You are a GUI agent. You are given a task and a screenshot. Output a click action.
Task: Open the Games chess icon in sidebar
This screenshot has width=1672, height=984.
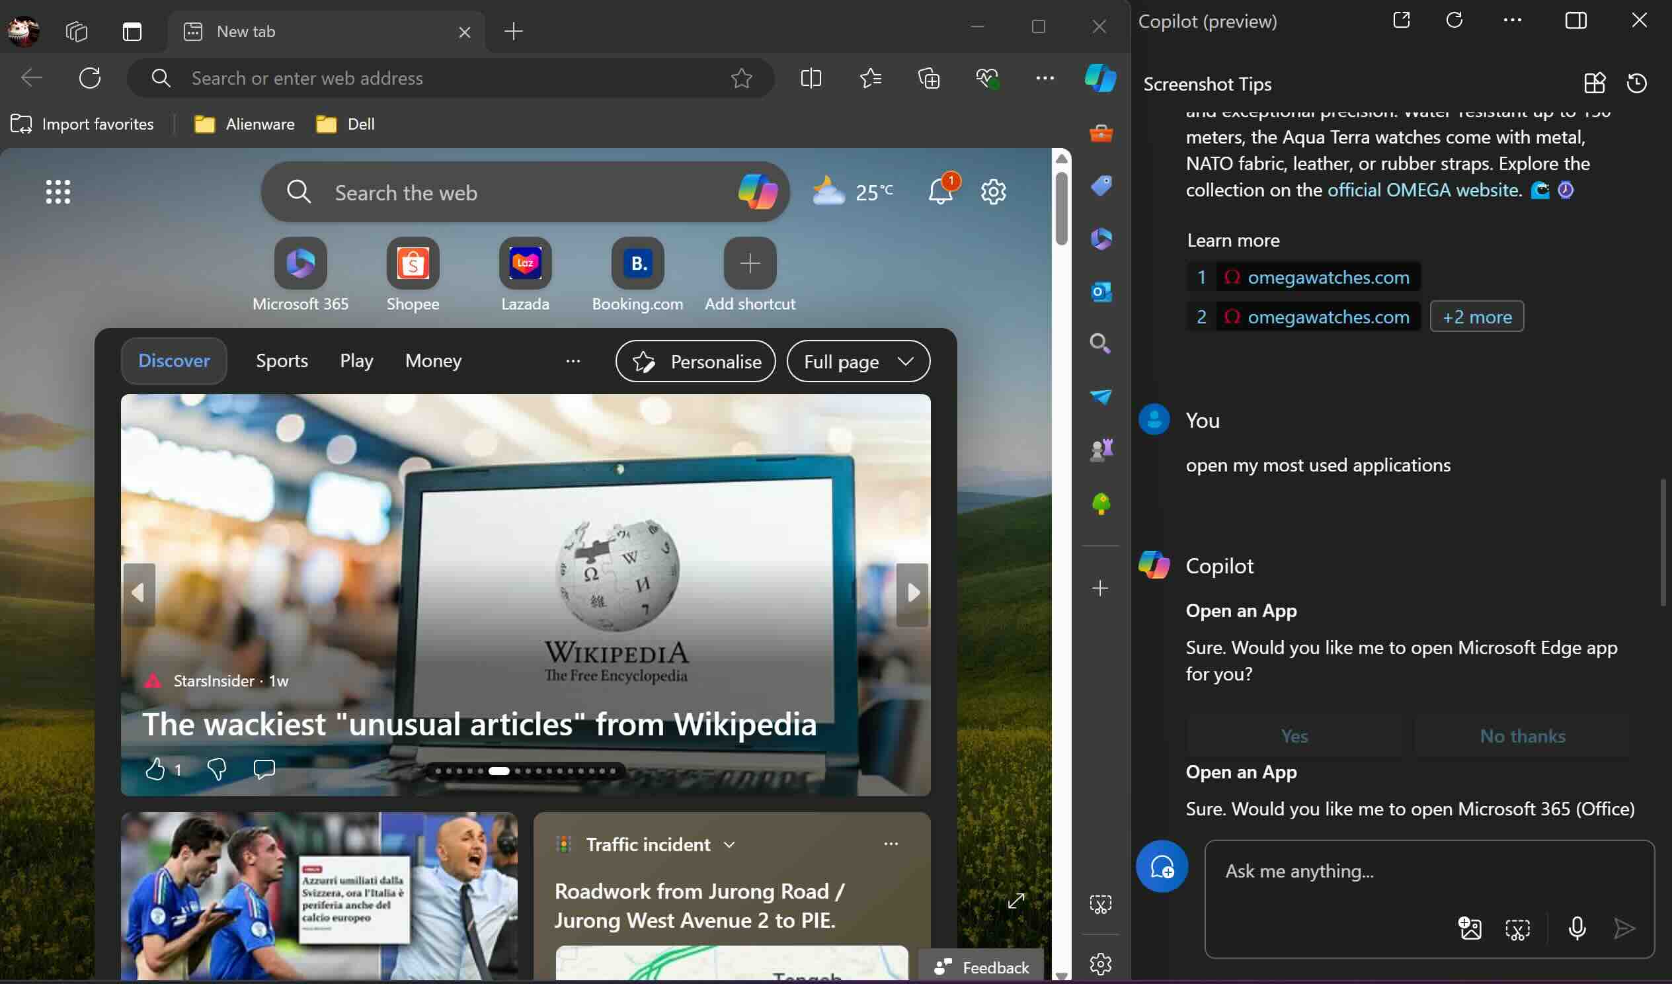(x=1101, y=450)
